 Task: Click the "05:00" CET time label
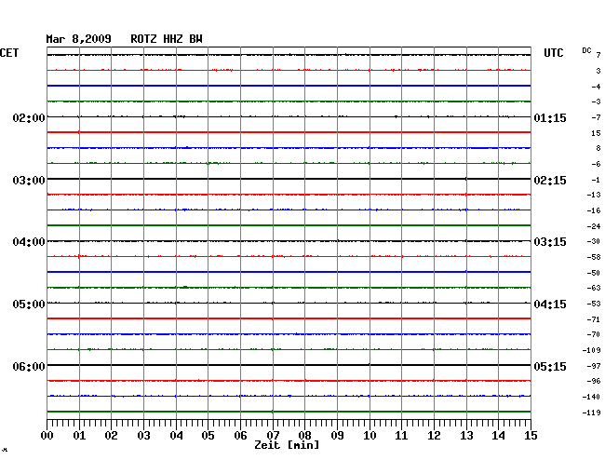29,304
